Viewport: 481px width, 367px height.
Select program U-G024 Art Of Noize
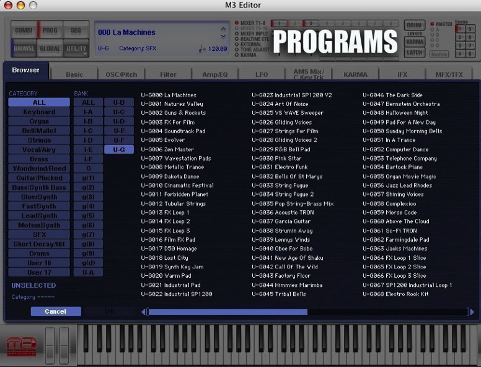[x=280, y=104]
